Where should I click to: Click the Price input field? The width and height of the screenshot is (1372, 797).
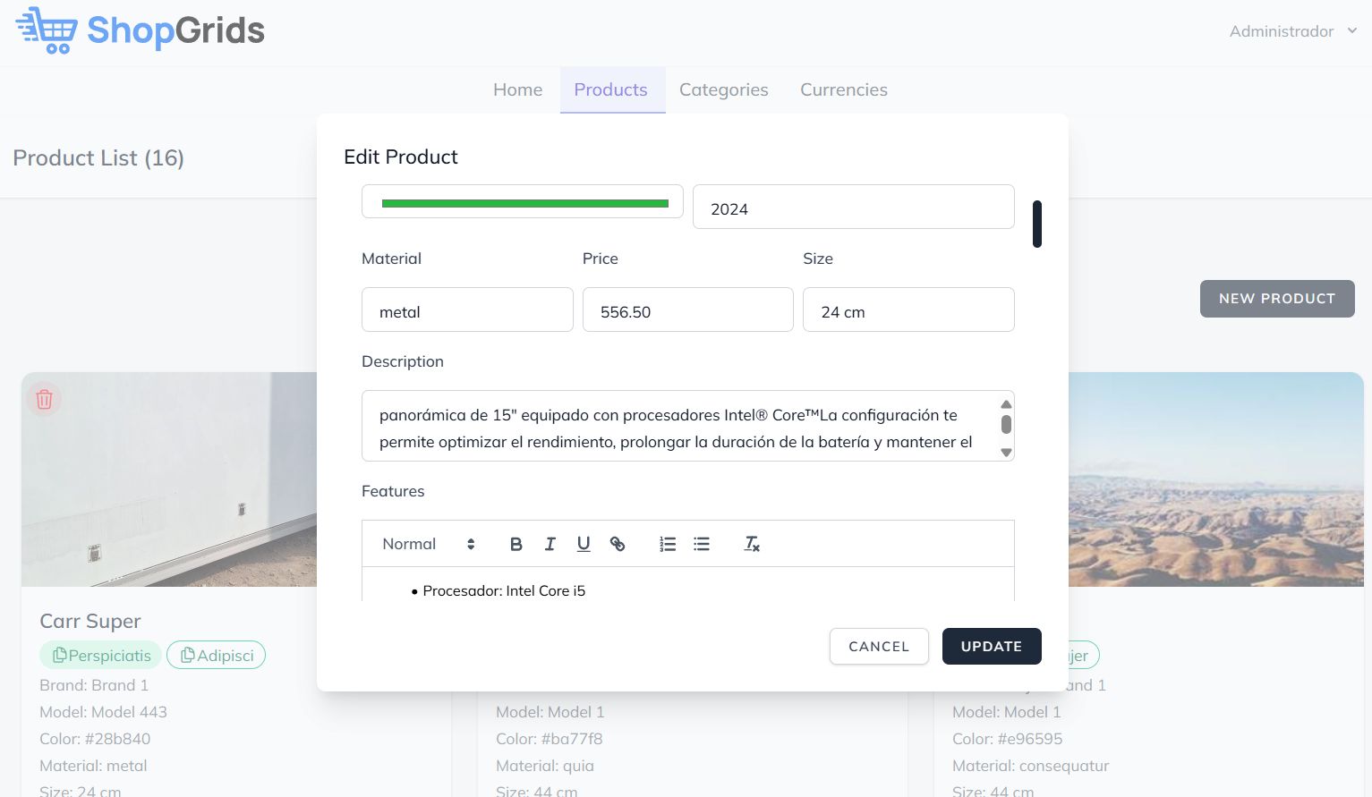(x=687, y=311)
